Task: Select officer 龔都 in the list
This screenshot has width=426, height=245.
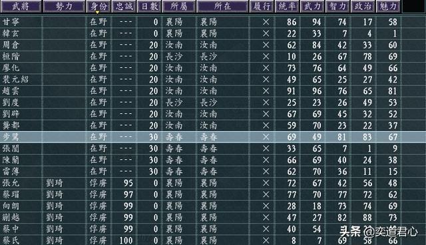Action: (11, 125)
